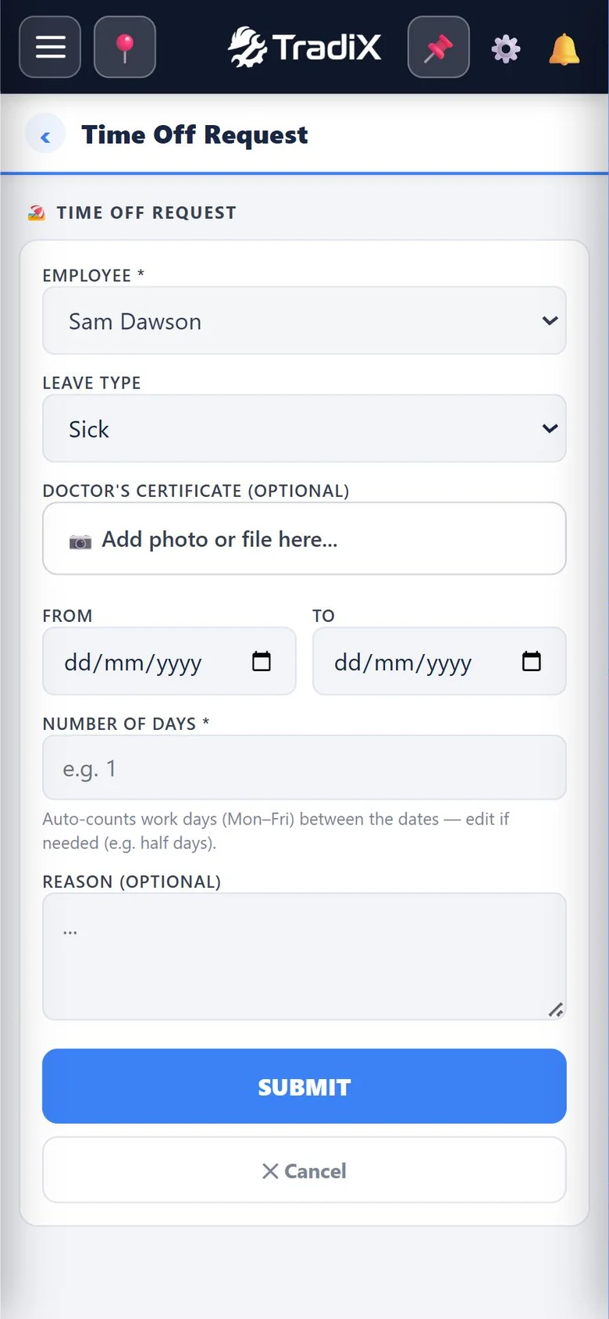The width and height of the screenshot is (609, 1319).
Task: Focus the Number of Days input
Action: click(x=304, y=767)
